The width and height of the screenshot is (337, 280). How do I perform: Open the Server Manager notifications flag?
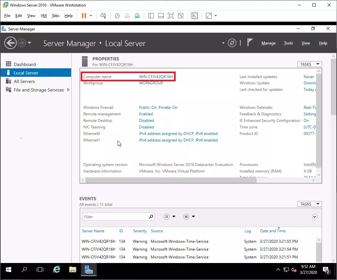pos(250,42)
